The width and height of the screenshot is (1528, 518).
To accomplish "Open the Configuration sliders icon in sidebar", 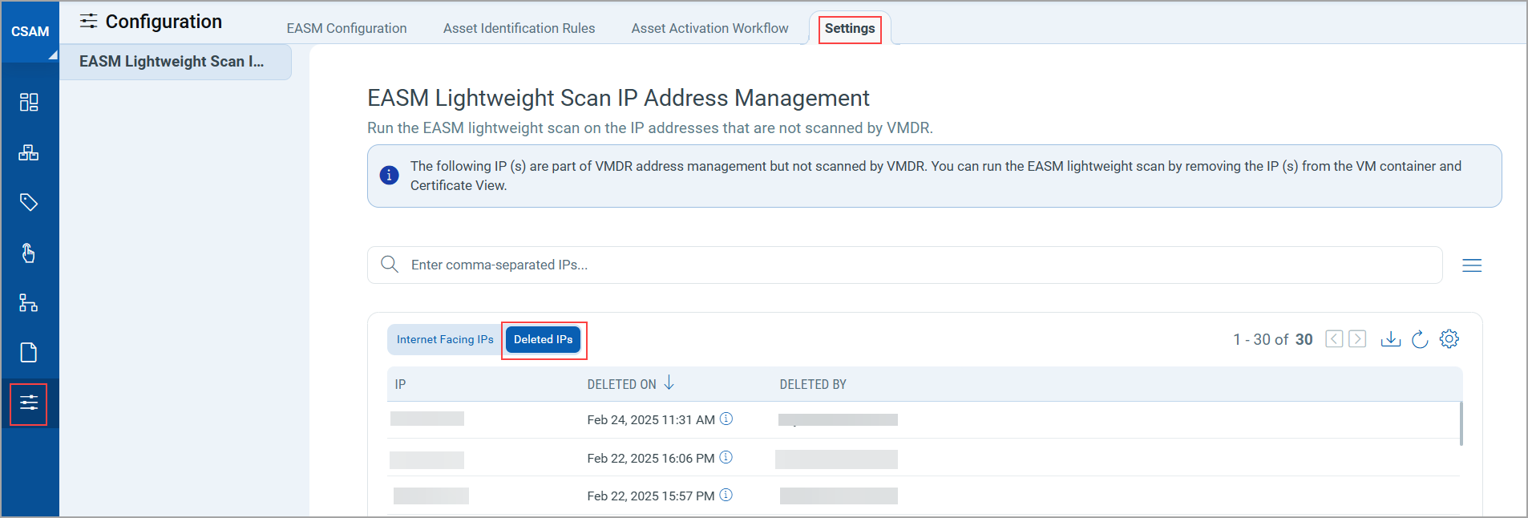I will 29,403.
